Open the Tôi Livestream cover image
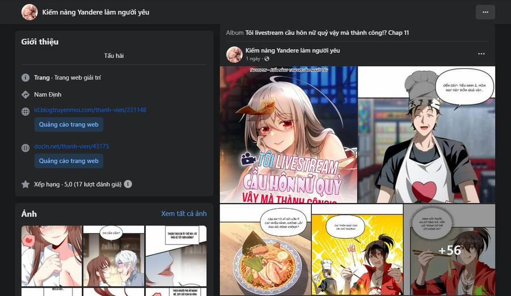Screen dimensions: 511x296 click(x=288, y=135)
